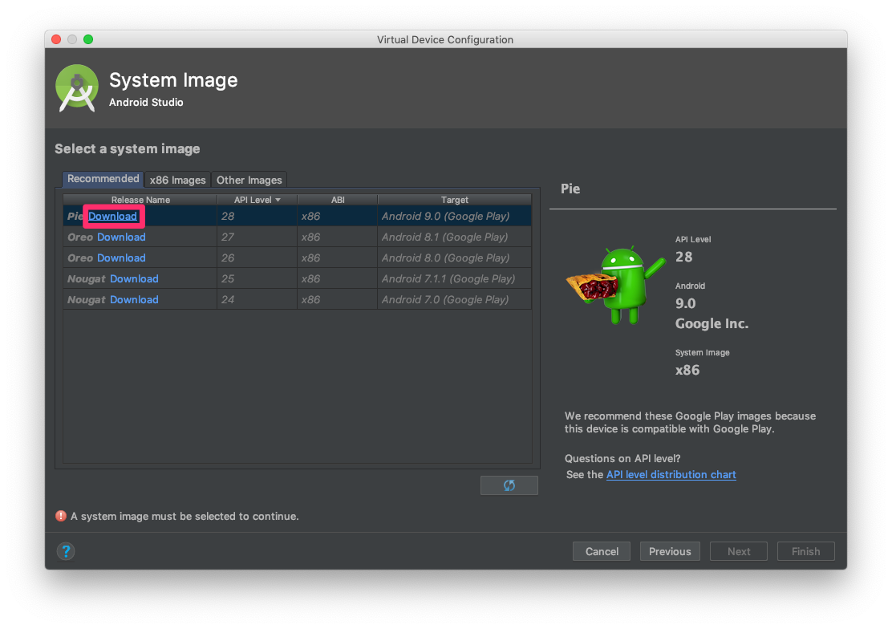The height and width of the screenshot is (629, 892).
Task: Download the Oreo API 26 image
Action: (x=121, y=258)
